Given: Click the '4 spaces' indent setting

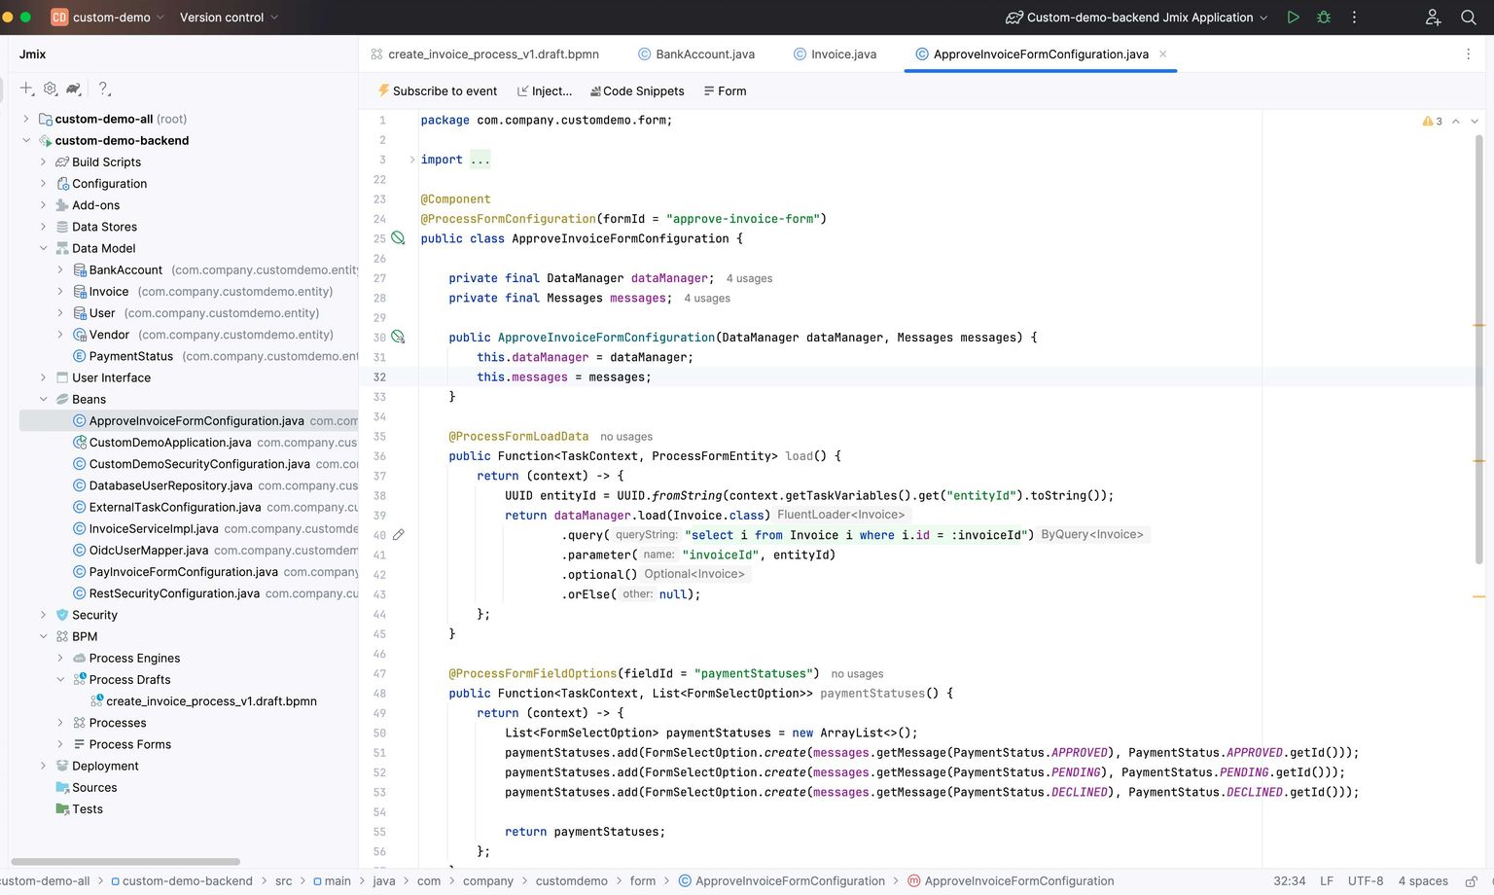Looking at the screenshot, I should click(x=1423, y=881).
